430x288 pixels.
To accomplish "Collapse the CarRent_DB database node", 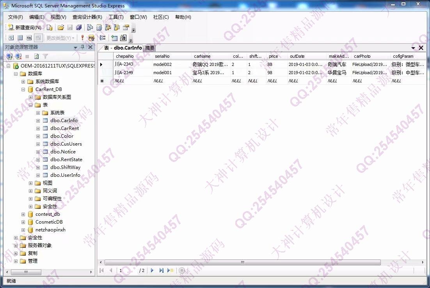I will [x=23, y=89].
